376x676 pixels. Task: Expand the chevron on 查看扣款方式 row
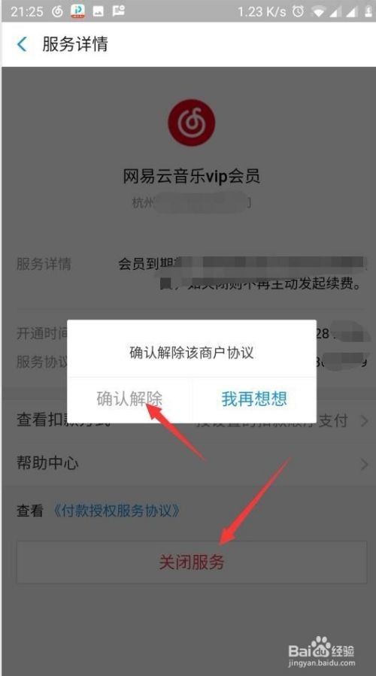click(x=365, y=421)
